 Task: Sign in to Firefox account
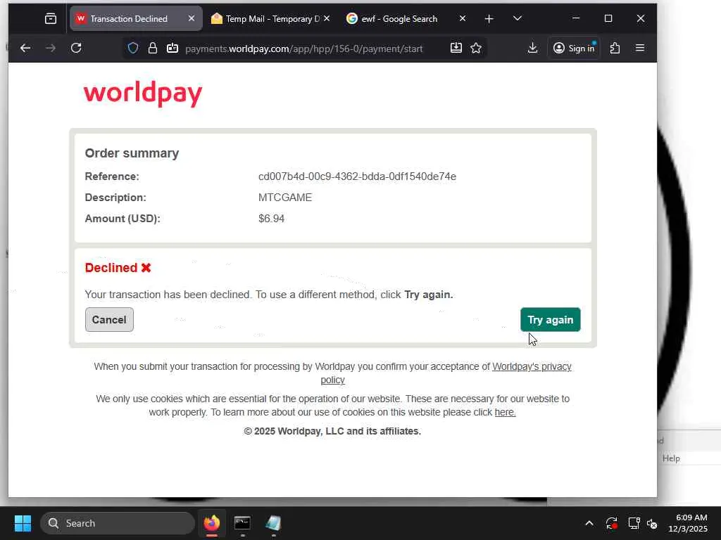[x=574, y=49]
